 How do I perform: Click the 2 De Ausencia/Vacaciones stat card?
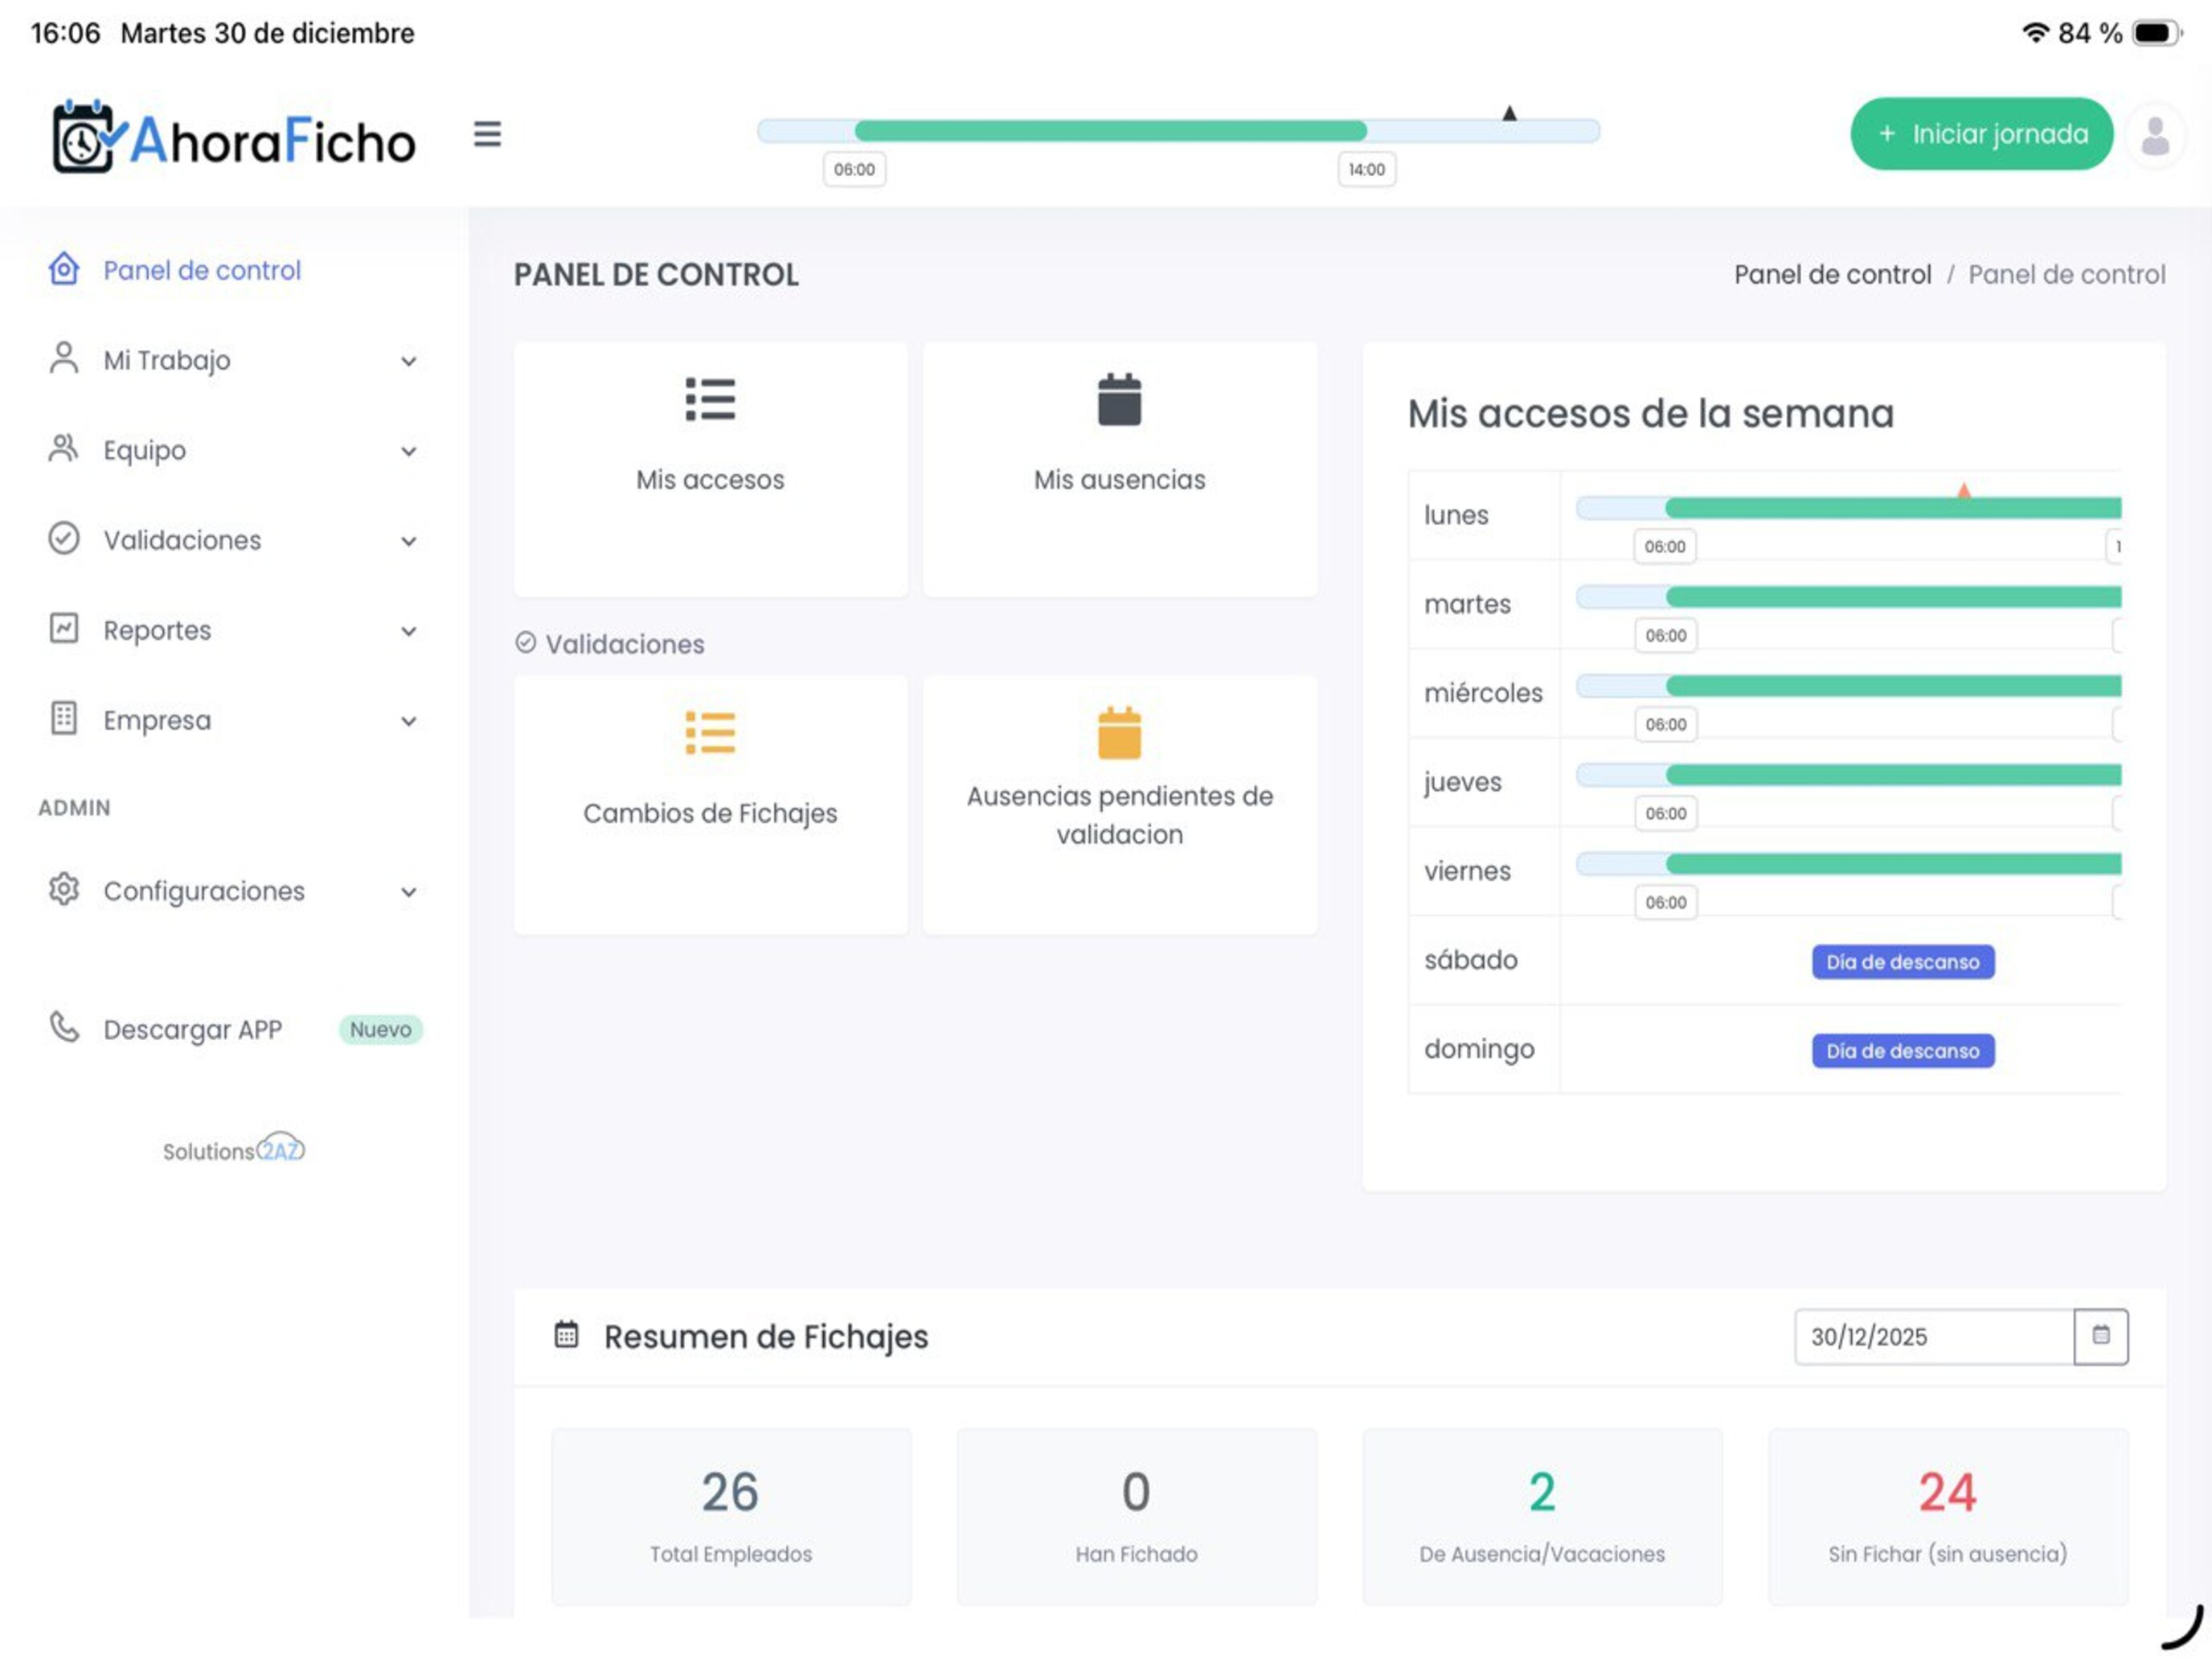coord(1542,1516)
